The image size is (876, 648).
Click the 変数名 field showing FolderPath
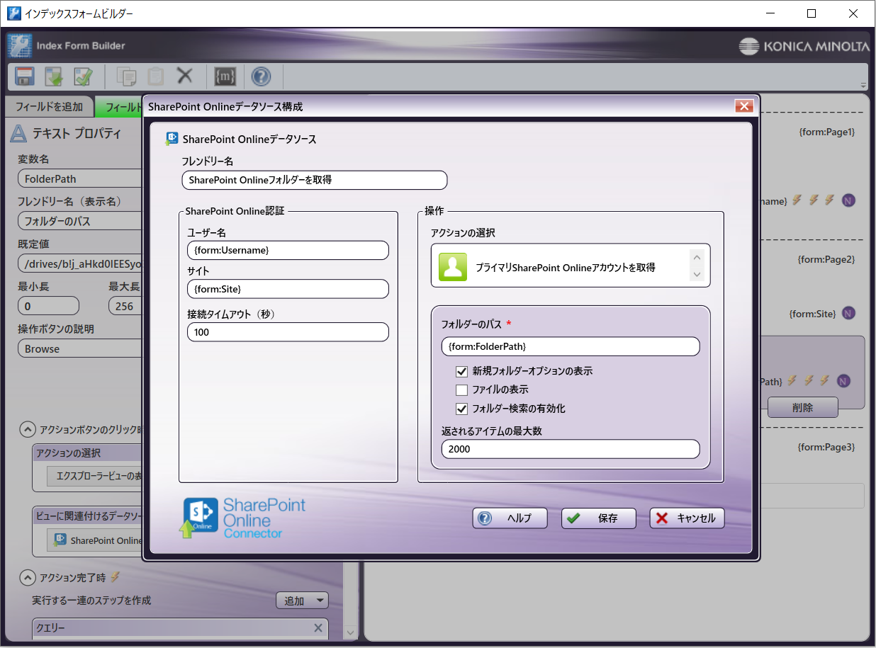tap(80, 178)
